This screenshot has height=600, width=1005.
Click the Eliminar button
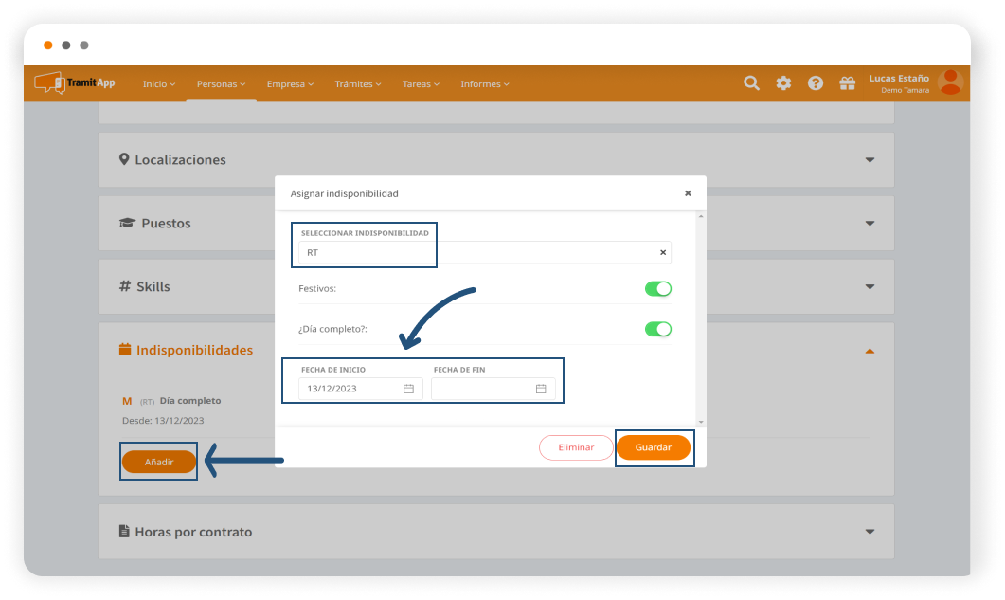tap(576, 447)
